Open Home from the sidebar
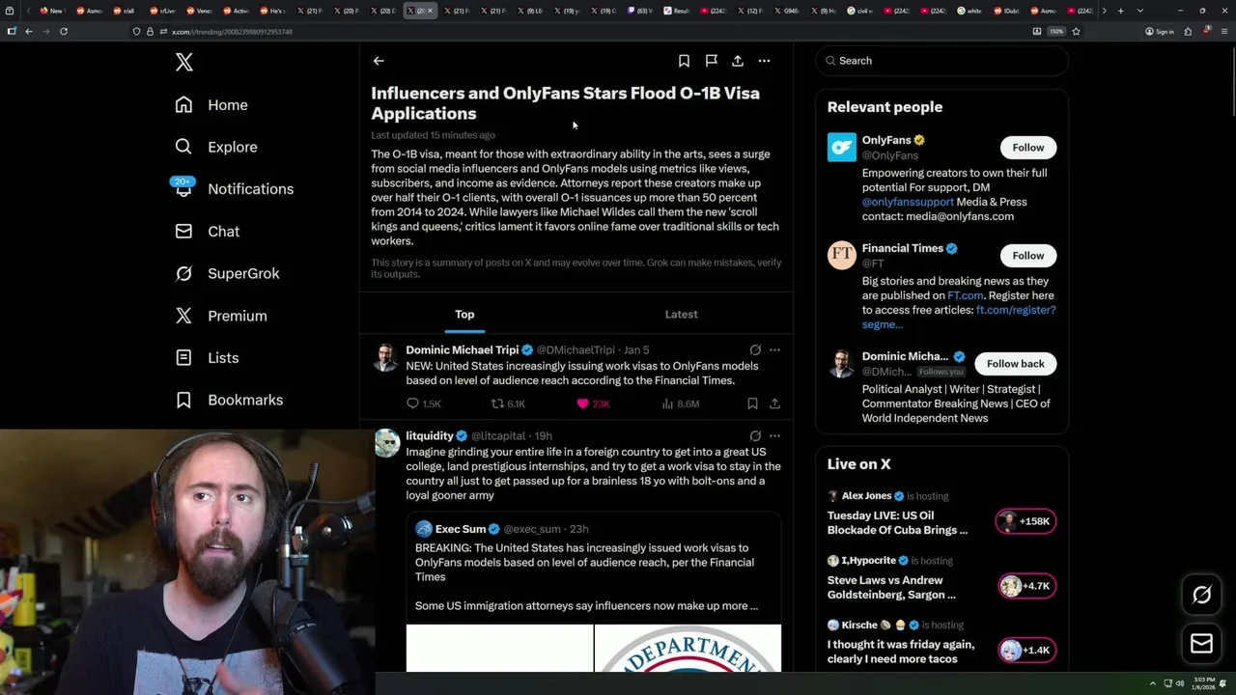Screen dimensions: 1236x695 tap(211, 105)
